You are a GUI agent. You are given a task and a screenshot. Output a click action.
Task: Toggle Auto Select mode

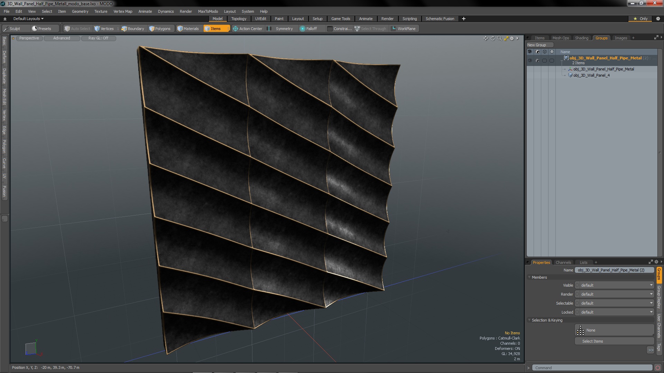[x=77, y=29]
